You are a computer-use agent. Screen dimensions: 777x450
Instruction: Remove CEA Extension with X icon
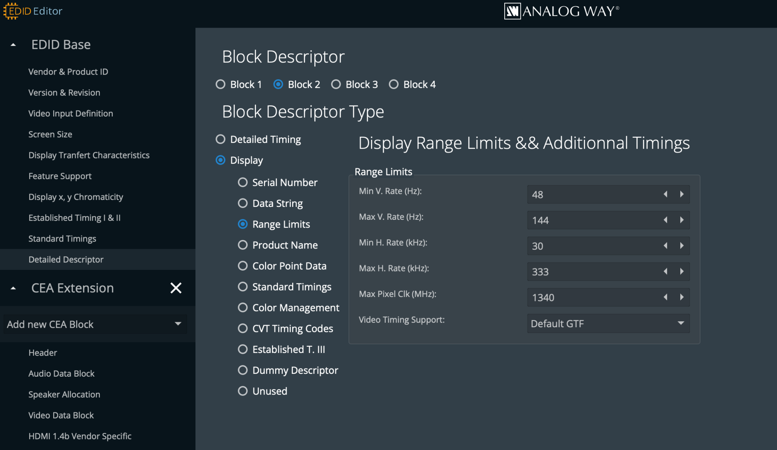[x=176, y=288]
